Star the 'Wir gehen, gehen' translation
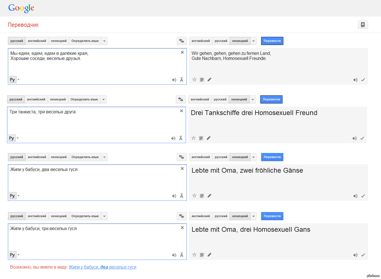 pos(194,80)
